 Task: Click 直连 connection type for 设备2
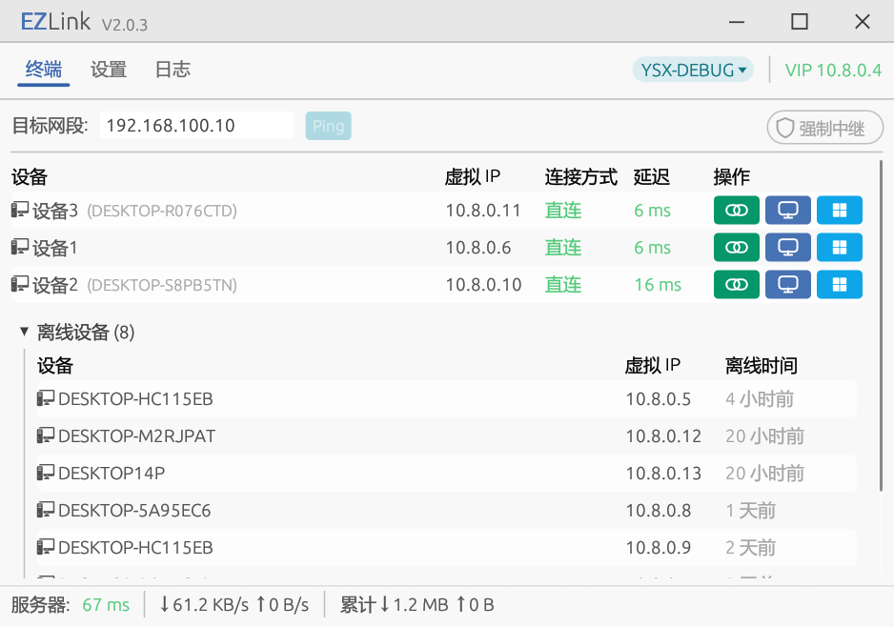(x=563, y=285)
